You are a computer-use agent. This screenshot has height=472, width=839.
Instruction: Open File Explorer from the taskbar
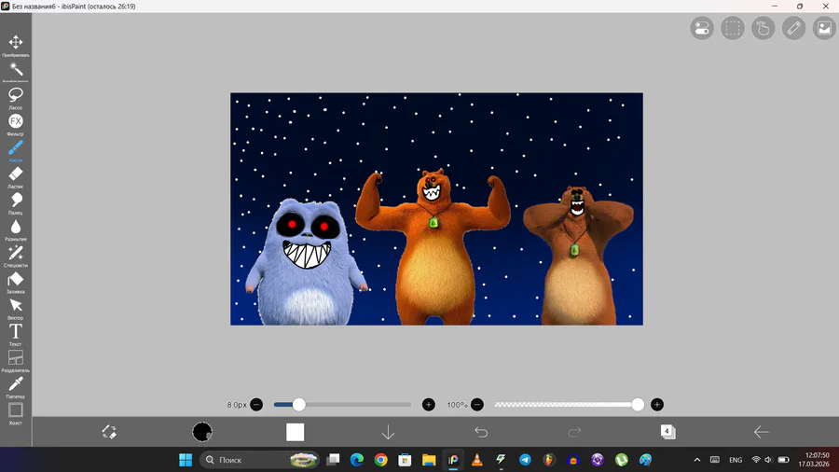[x=429, y=460]
